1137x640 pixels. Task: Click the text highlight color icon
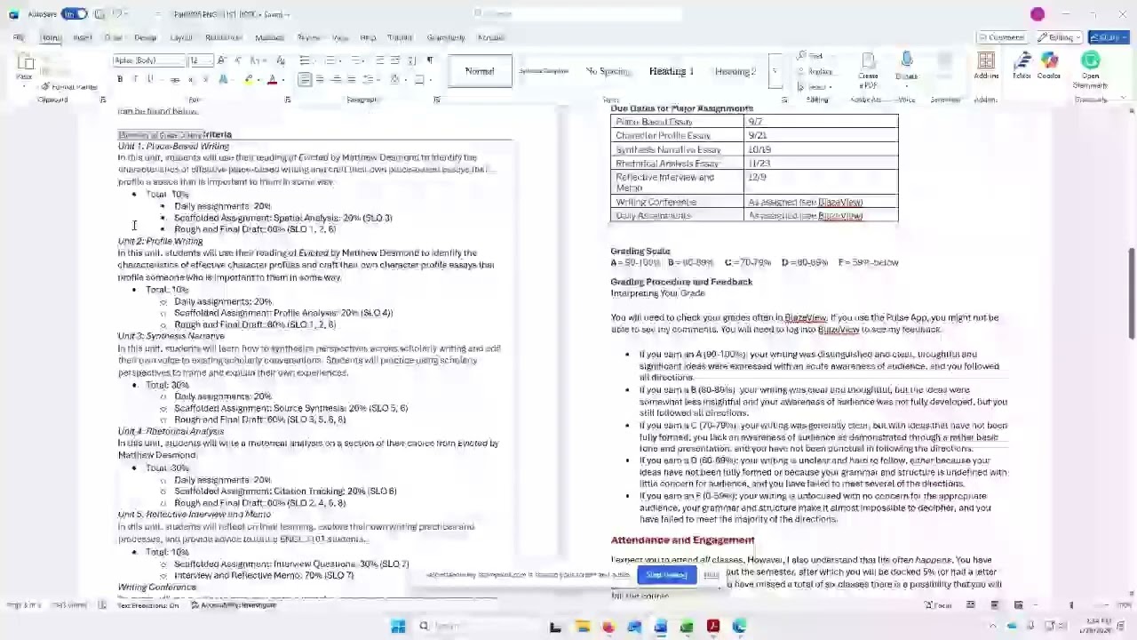pos(249,80)
